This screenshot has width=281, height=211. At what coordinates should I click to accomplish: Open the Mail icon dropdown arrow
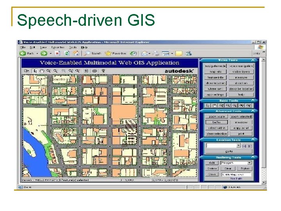[149, 54]
